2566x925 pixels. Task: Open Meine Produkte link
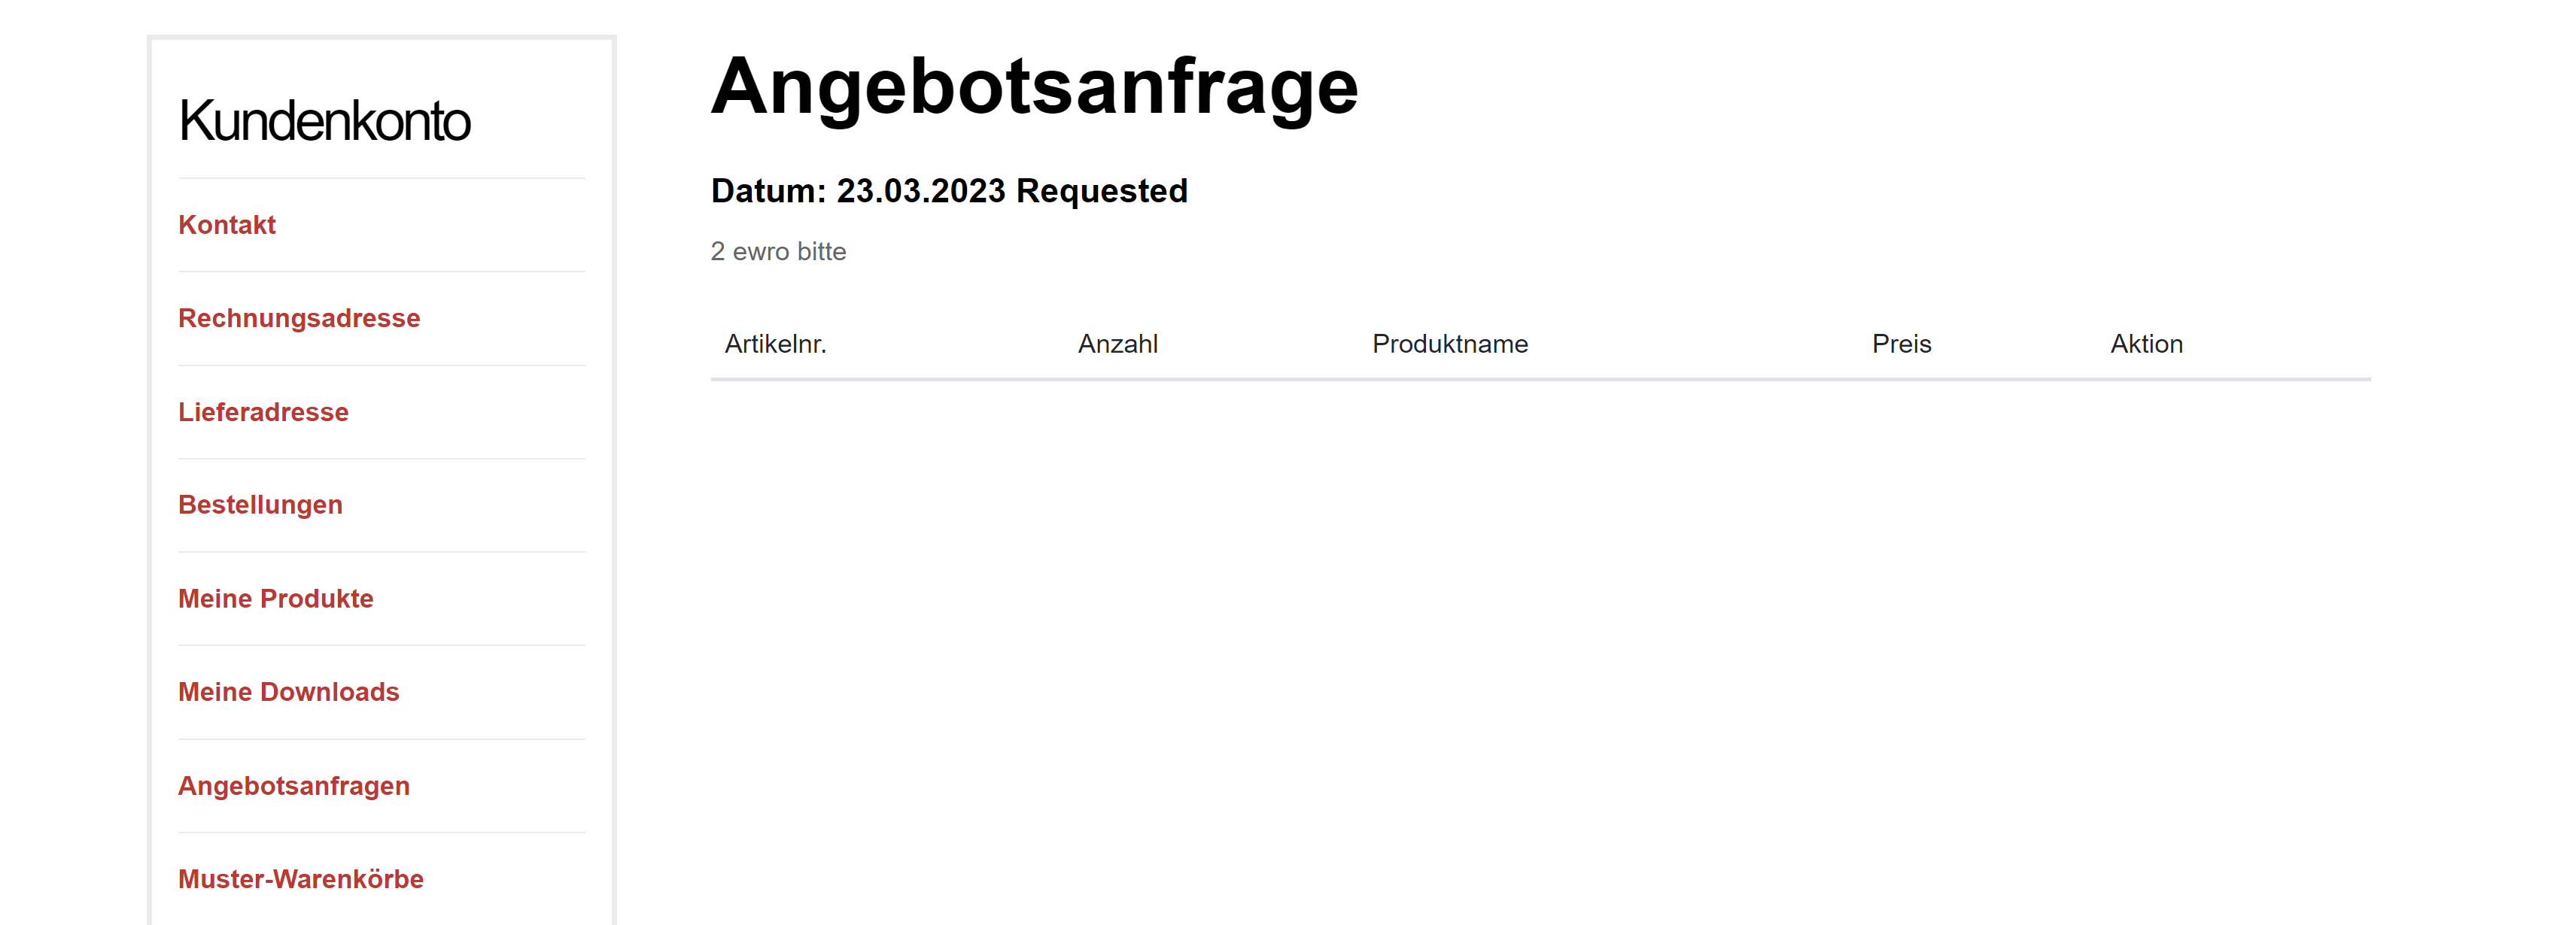coord(276,599)
